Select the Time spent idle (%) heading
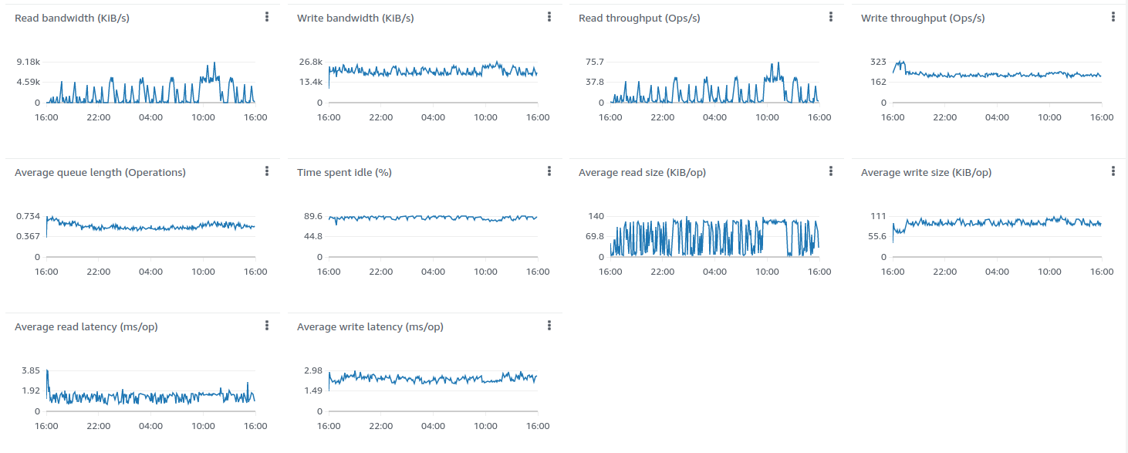Viewport: 1128px width, 453px height. 344,172
